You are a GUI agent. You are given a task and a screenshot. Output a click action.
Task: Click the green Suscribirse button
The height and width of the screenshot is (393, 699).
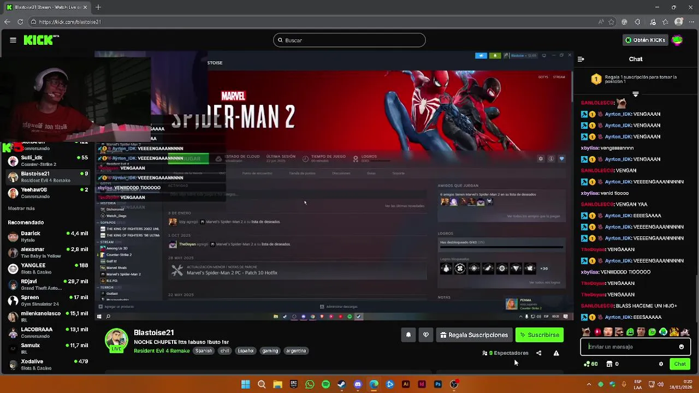coord(540,335)
